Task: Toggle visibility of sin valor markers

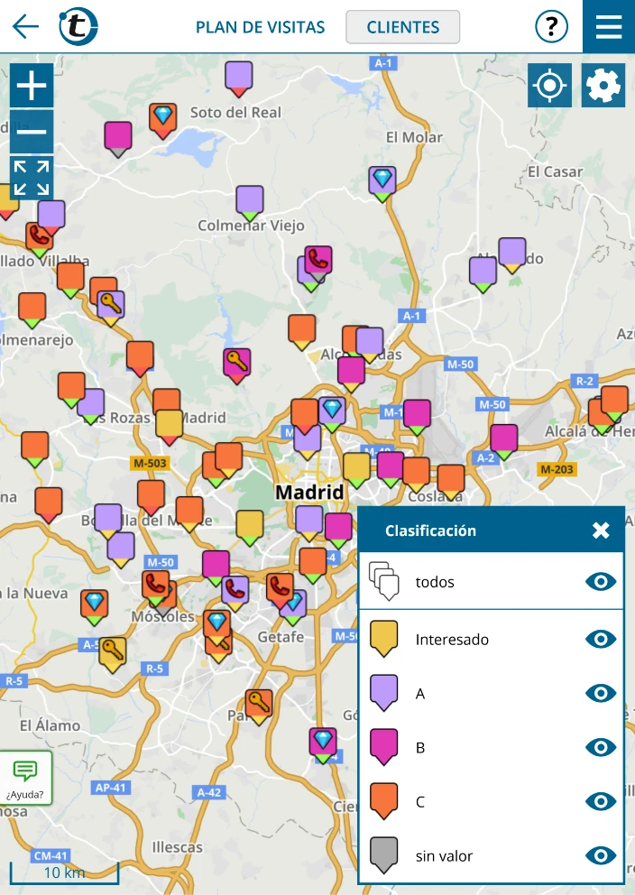Action: point(601,856)
